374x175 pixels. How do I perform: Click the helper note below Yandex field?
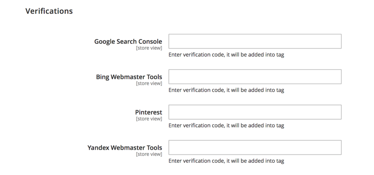(226, 161)
